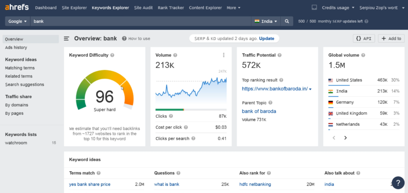
Task: Click Clicks help icon
Action: click(171, 116)
